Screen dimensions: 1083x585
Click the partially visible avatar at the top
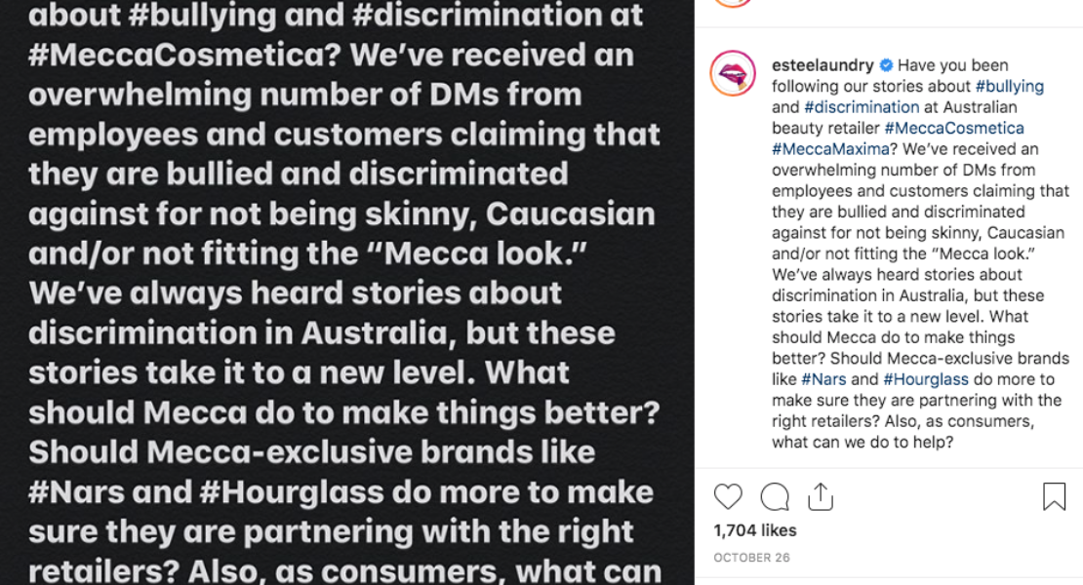click(x=733, y=3)
